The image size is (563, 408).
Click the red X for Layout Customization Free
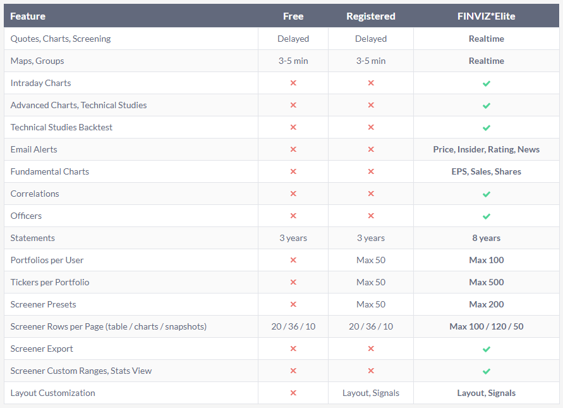pos(293,393)
